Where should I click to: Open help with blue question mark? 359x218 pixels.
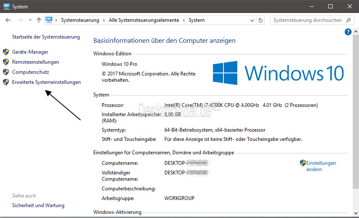coord(348,32)
